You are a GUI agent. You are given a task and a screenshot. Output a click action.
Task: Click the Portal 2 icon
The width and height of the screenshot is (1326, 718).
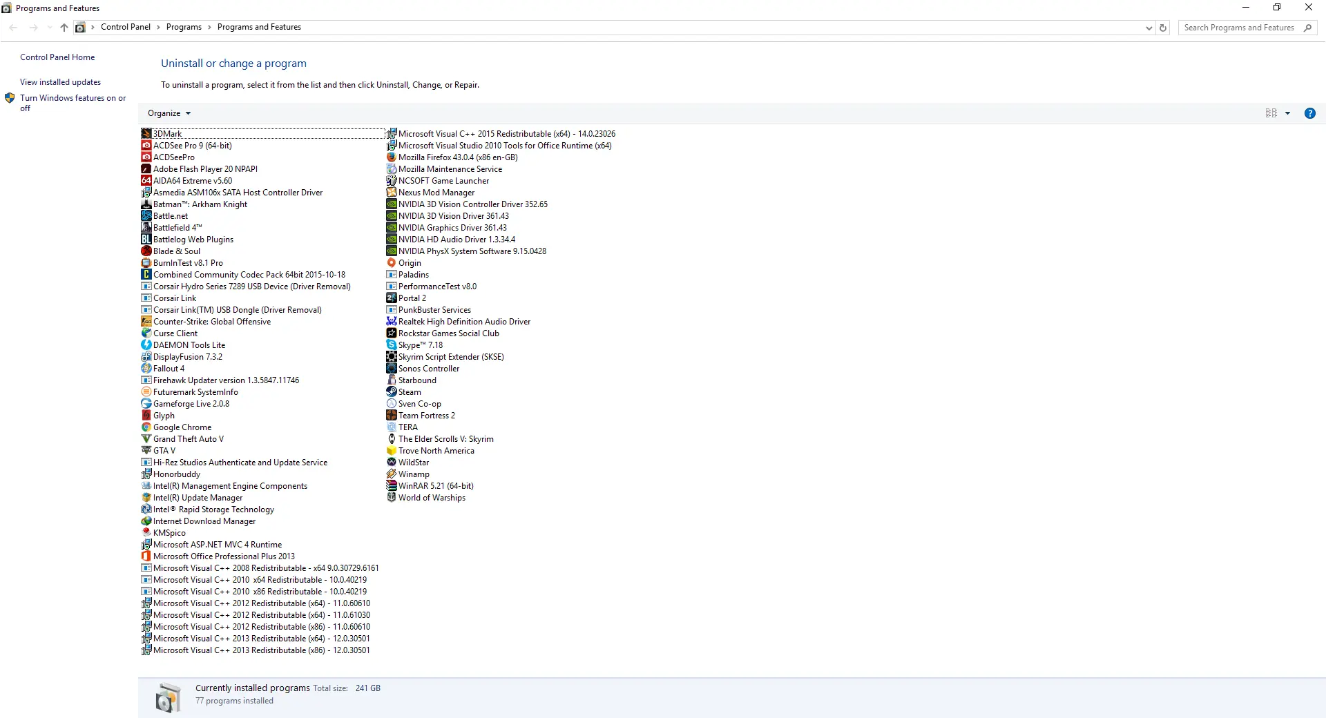[x=392, y=298]
